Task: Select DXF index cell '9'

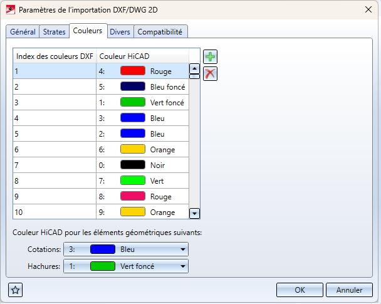Action: (55, 196)
